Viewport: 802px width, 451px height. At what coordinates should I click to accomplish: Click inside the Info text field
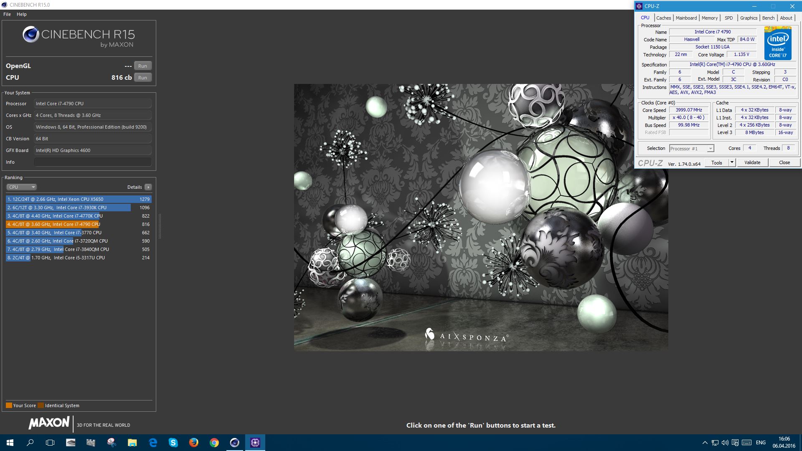click(92, 162)
